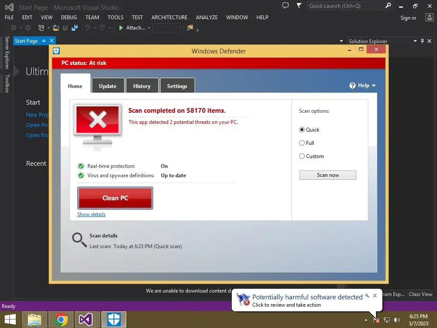Image resolution: width=437 pixels, height=328 pixels.
Task: Select the Custom scan option
Action: pos(311,156)
